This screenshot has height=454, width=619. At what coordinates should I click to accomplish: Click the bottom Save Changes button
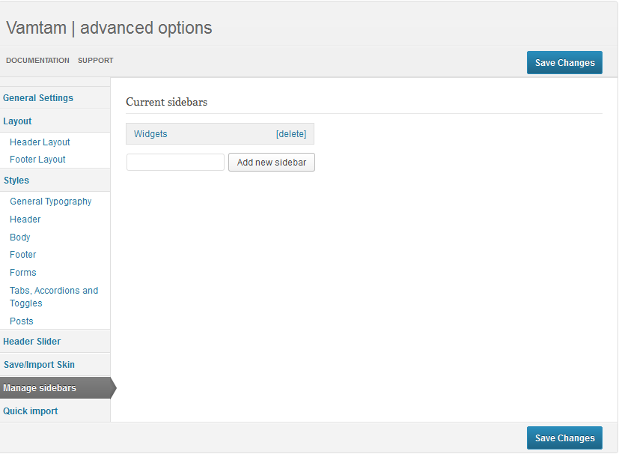[x=564, y=438]
